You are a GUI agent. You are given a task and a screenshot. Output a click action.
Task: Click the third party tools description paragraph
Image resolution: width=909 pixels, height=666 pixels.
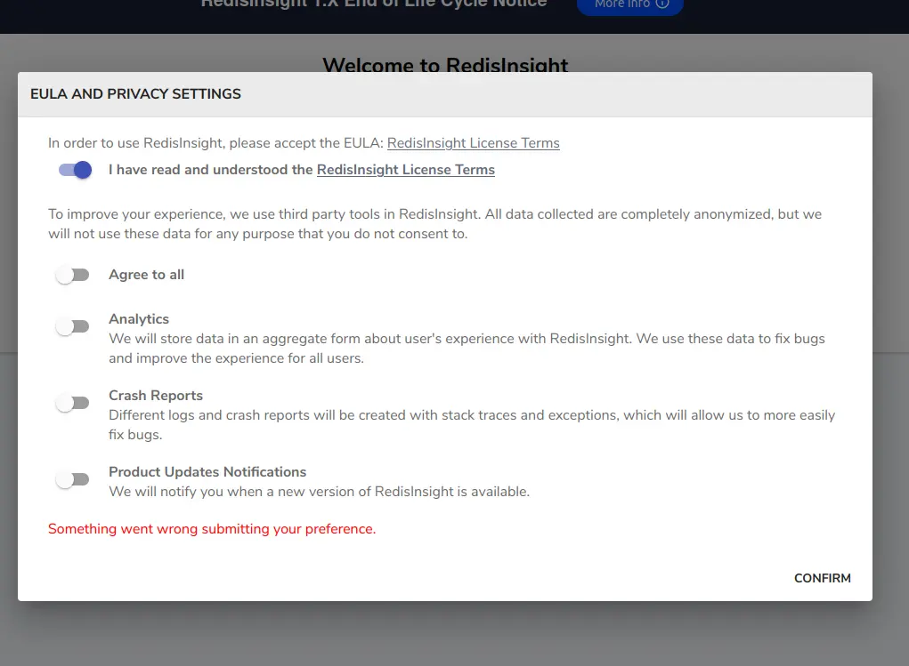click(x=434, y=223)
